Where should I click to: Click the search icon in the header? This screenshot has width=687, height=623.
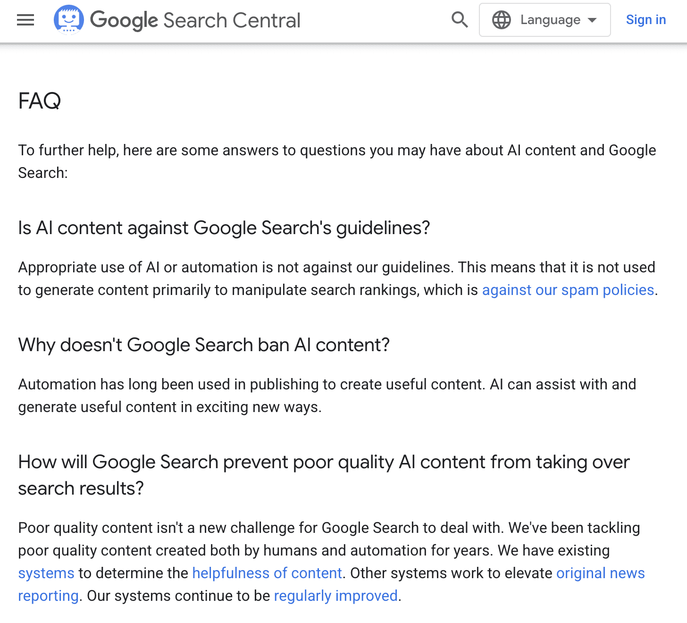459,20
